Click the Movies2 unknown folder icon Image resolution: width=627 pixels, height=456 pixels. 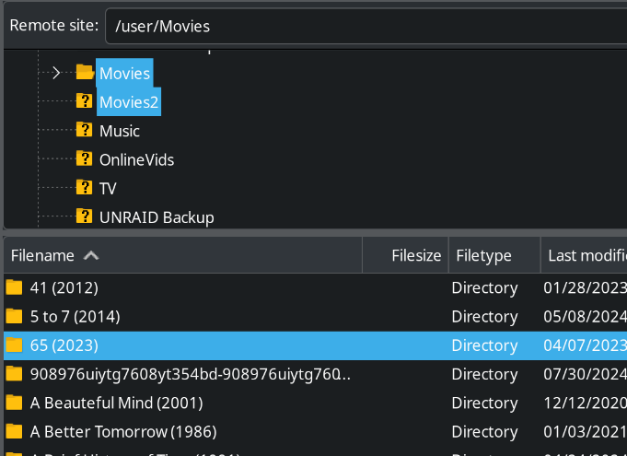(84, 101)
